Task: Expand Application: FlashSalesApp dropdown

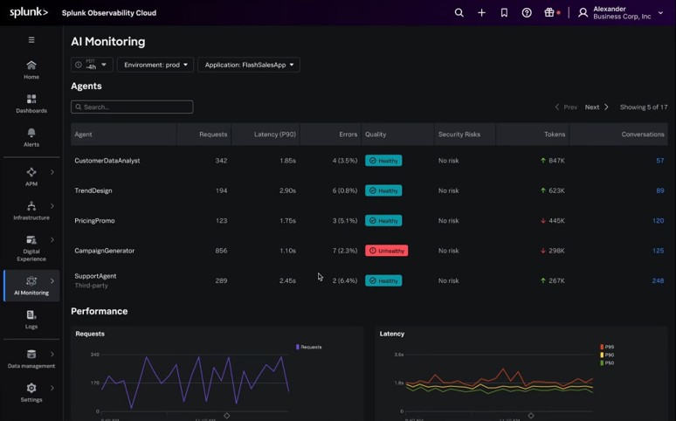Action: pyautogui.click(x=249, y=65)
